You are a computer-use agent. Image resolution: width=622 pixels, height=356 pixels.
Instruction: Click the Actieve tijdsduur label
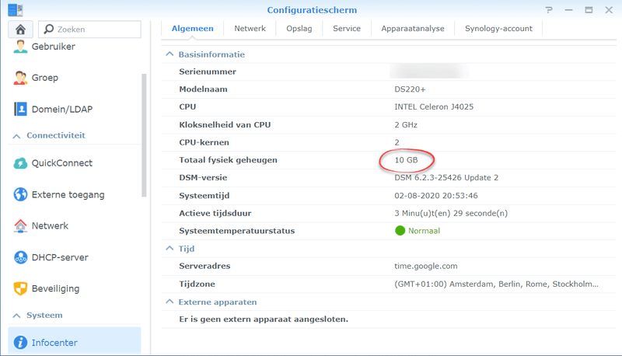pyautogui.click(x=215, y=213)
